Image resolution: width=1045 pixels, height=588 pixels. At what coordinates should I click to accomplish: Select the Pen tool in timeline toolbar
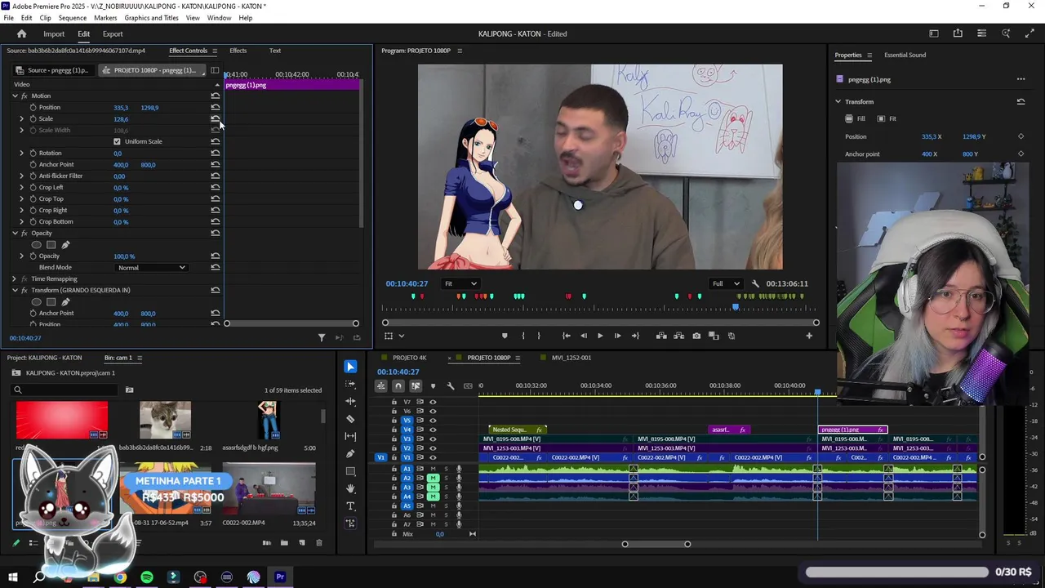pos(350,453)
